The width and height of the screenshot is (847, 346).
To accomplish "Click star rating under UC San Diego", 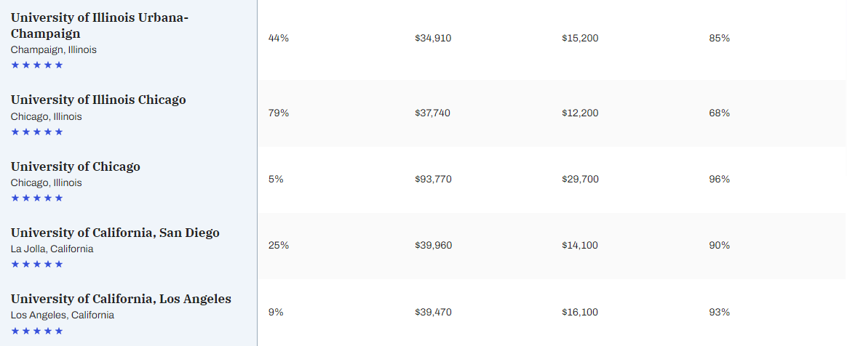I will 36,264.
